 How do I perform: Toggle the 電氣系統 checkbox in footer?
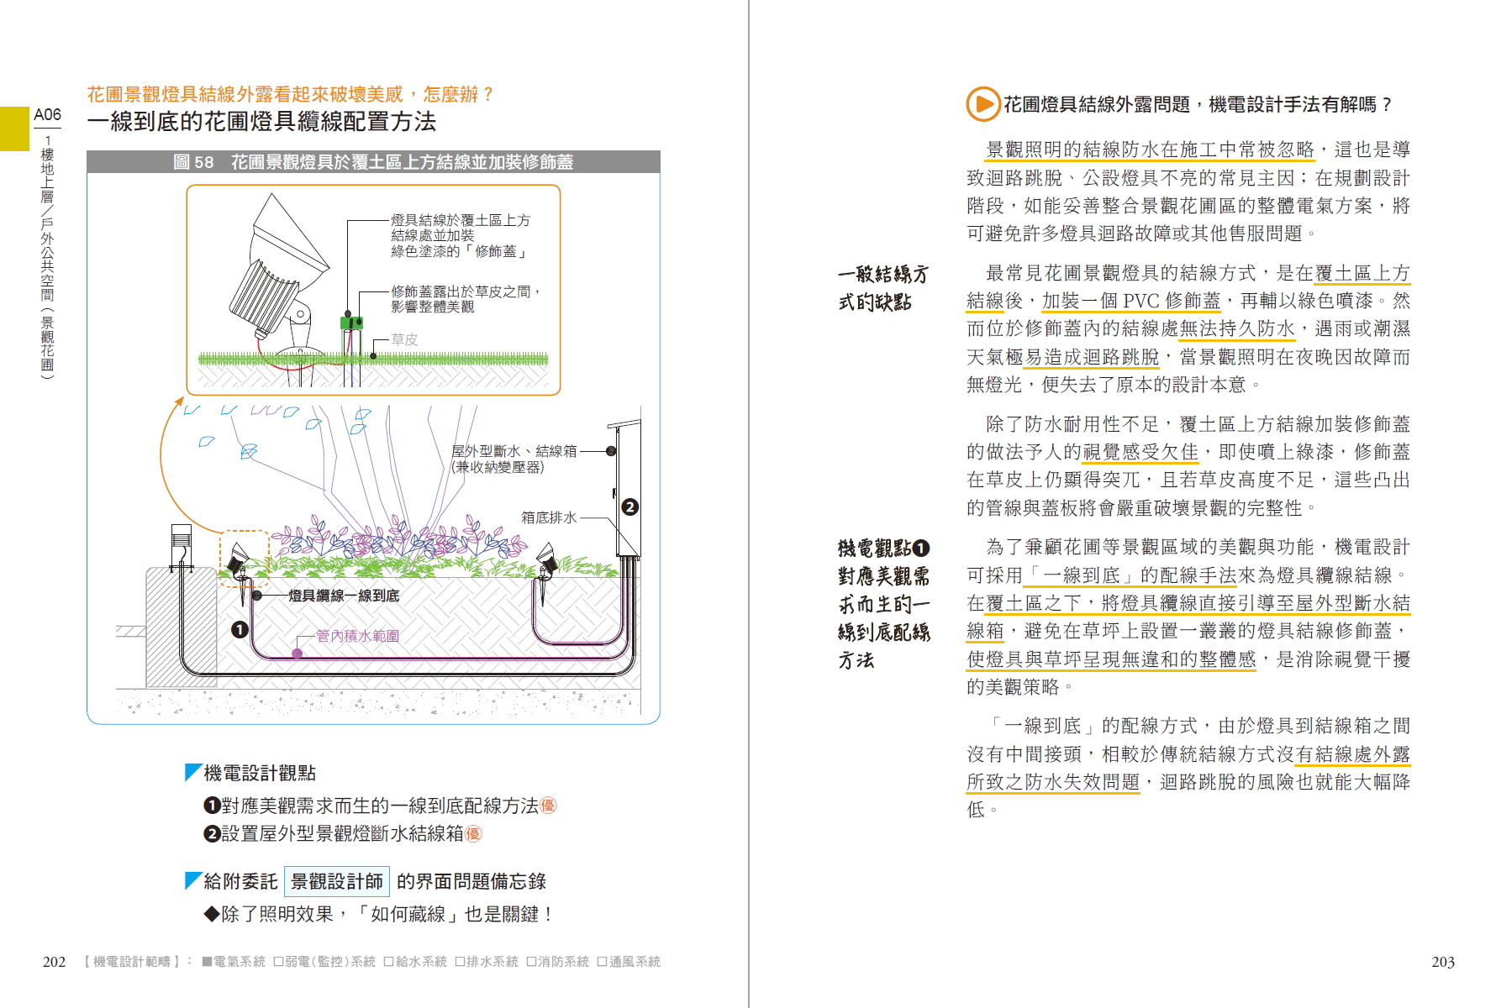tap(207, 962)
